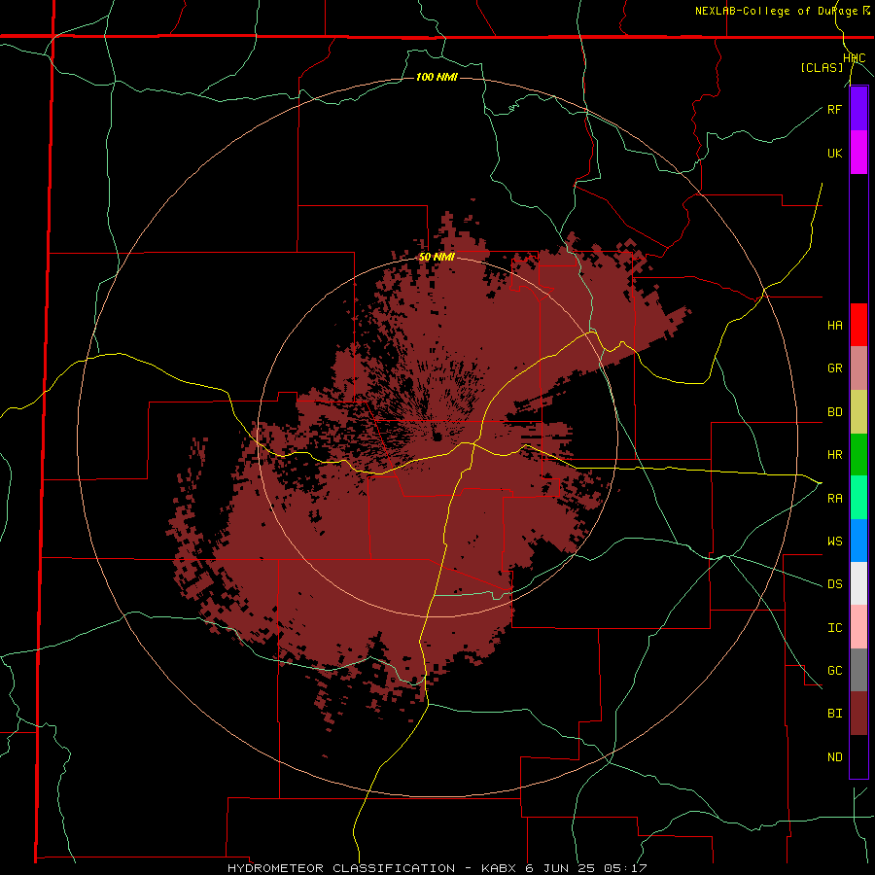875x875 pixels.
Task: Pick the HR green legend swatch
Action: point(858,455)
